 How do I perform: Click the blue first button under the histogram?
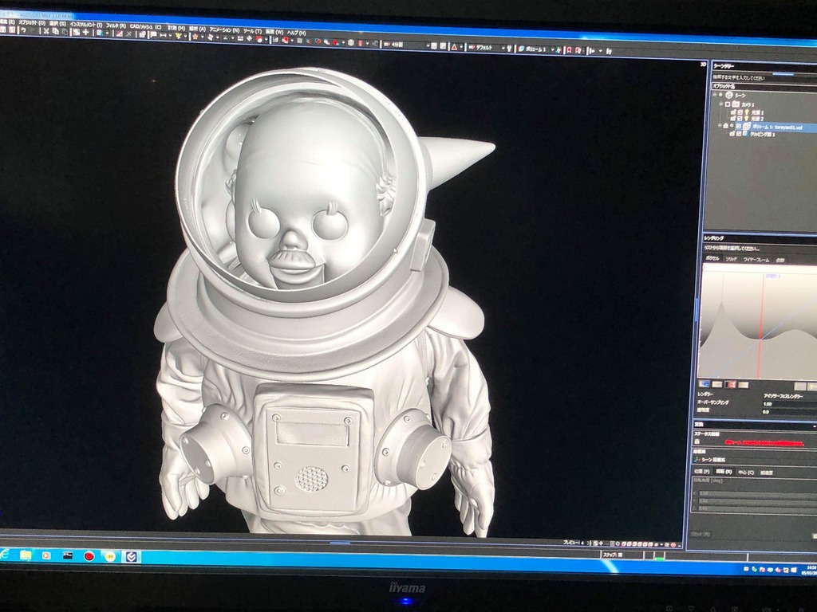[x=705, y=383]
